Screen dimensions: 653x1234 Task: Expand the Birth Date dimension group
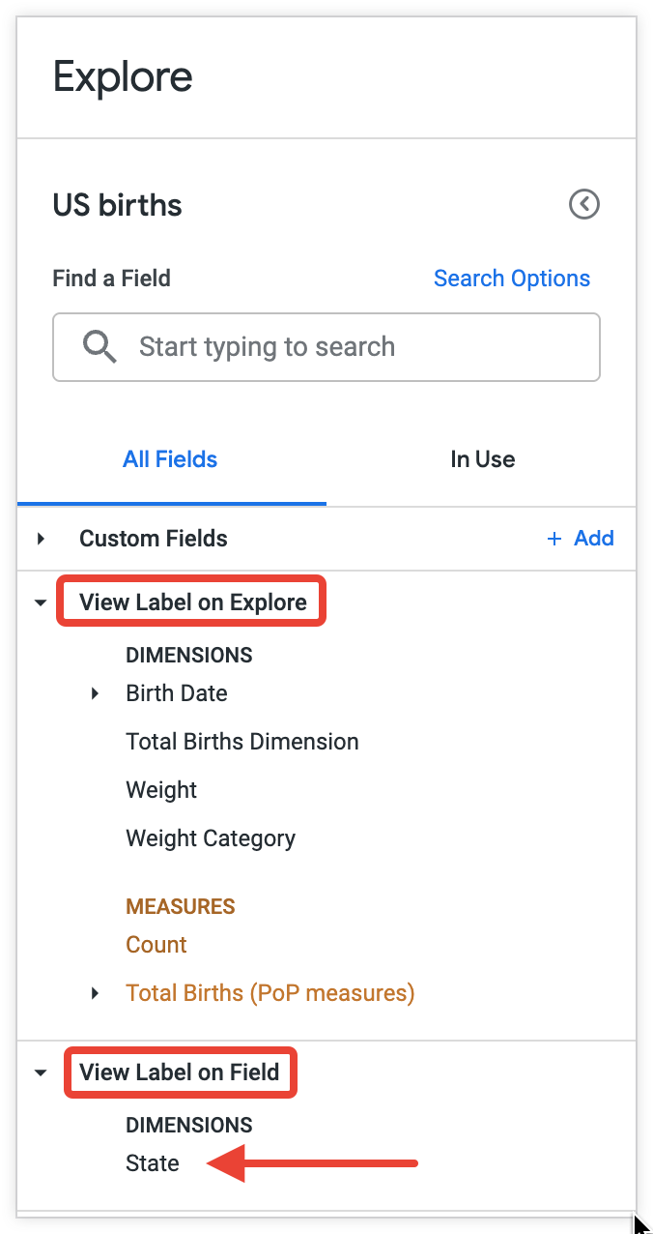(95, 693)
